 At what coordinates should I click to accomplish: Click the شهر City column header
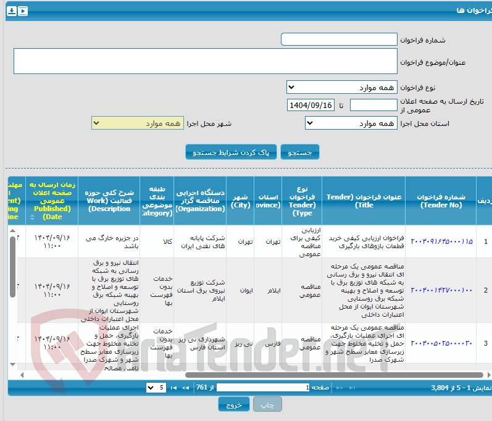point(240,201)
